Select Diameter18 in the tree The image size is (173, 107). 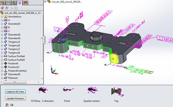[14, 38]
